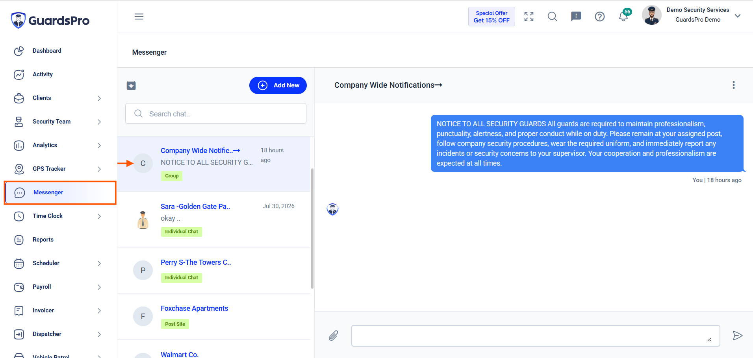Open the notifications bell with the 56 badge

click(x=624, y=16)
